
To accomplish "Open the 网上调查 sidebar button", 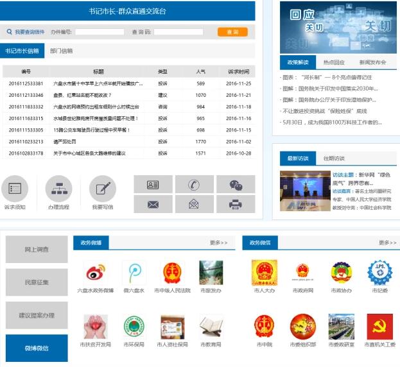I will pyautogui.click(x=37, y=250).
